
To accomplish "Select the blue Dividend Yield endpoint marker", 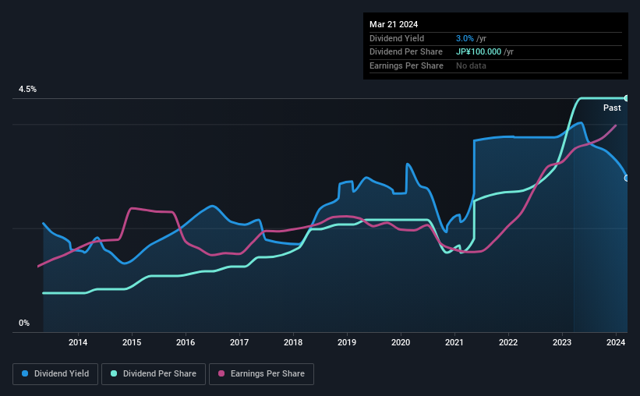I will (x=627, y=178).
